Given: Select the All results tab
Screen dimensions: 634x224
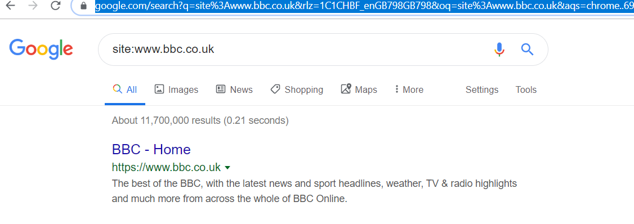Looking at the screenshot, I should (x=125, y=89).
